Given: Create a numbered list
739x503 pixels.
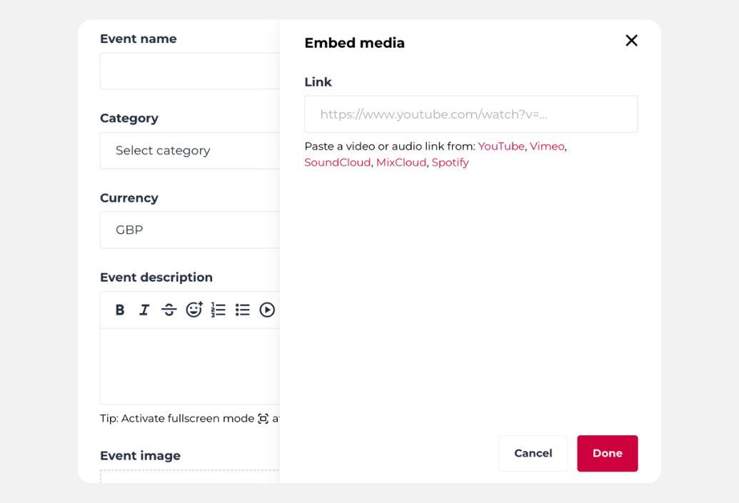Looking at the screenshot, I should point(218,309).
